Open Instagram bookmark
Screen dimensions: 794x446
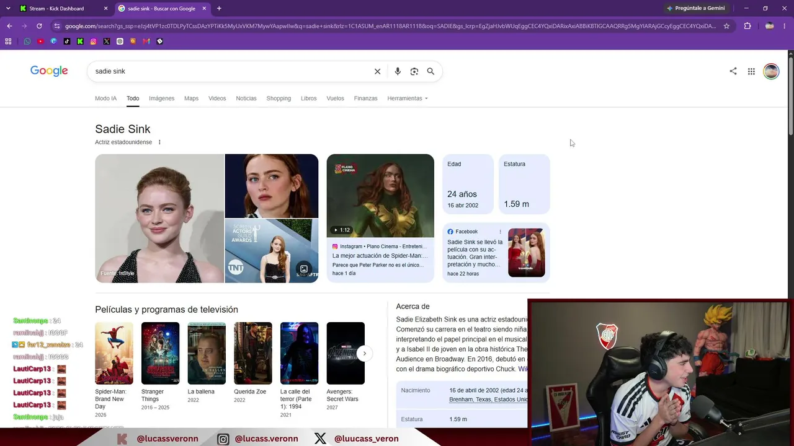(93, 42)
